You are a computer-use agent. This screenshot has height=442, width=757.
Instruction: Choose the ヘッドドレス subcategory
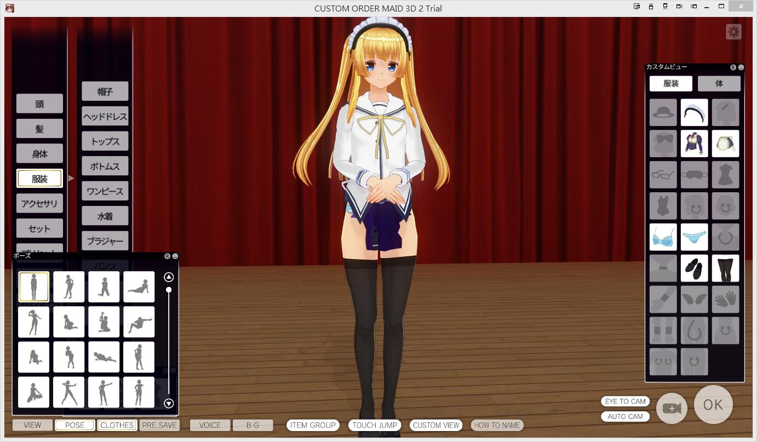point(105,116)
